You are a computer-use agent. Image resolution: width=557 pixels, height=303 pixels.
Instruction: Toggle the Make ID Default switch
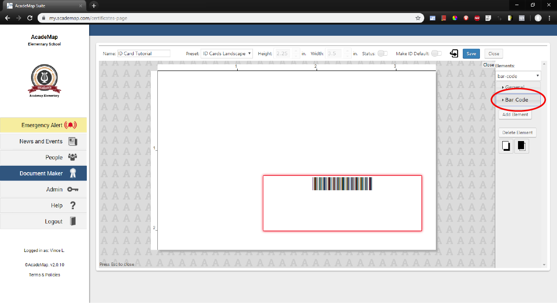click(x=436, y=53)
